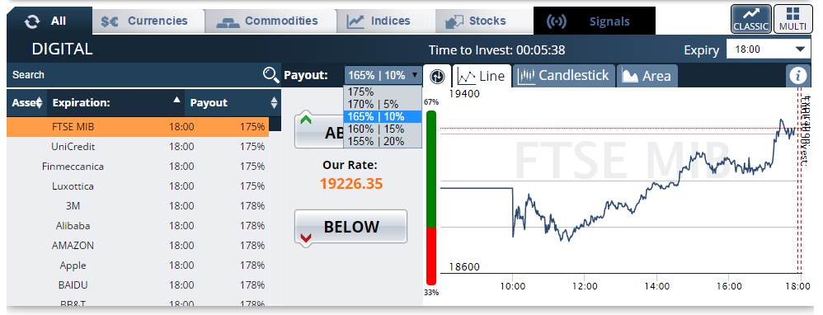
Task: Select the Candlestick chart type
Action: (563, 76)
